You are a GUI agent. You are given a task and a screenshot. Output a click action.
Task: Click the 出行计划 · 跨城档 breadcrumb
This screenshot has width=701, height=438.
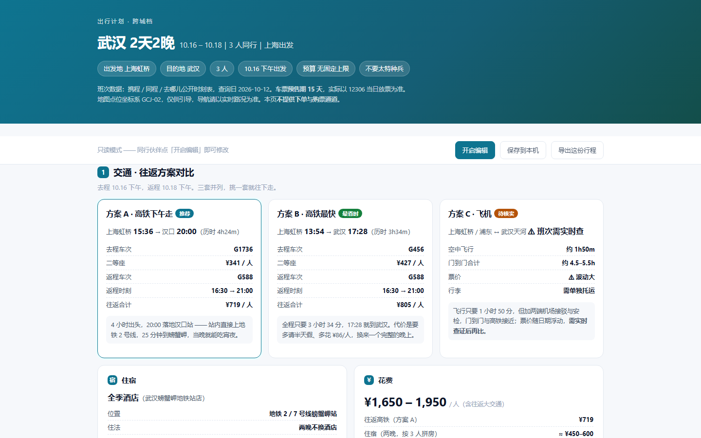125,21
